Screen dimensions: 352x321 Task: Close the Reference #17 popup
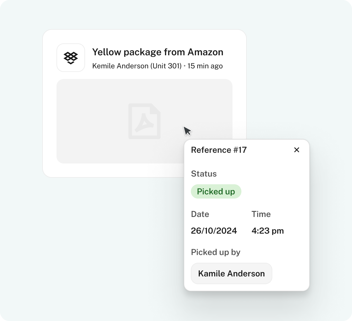coord(296,150)
